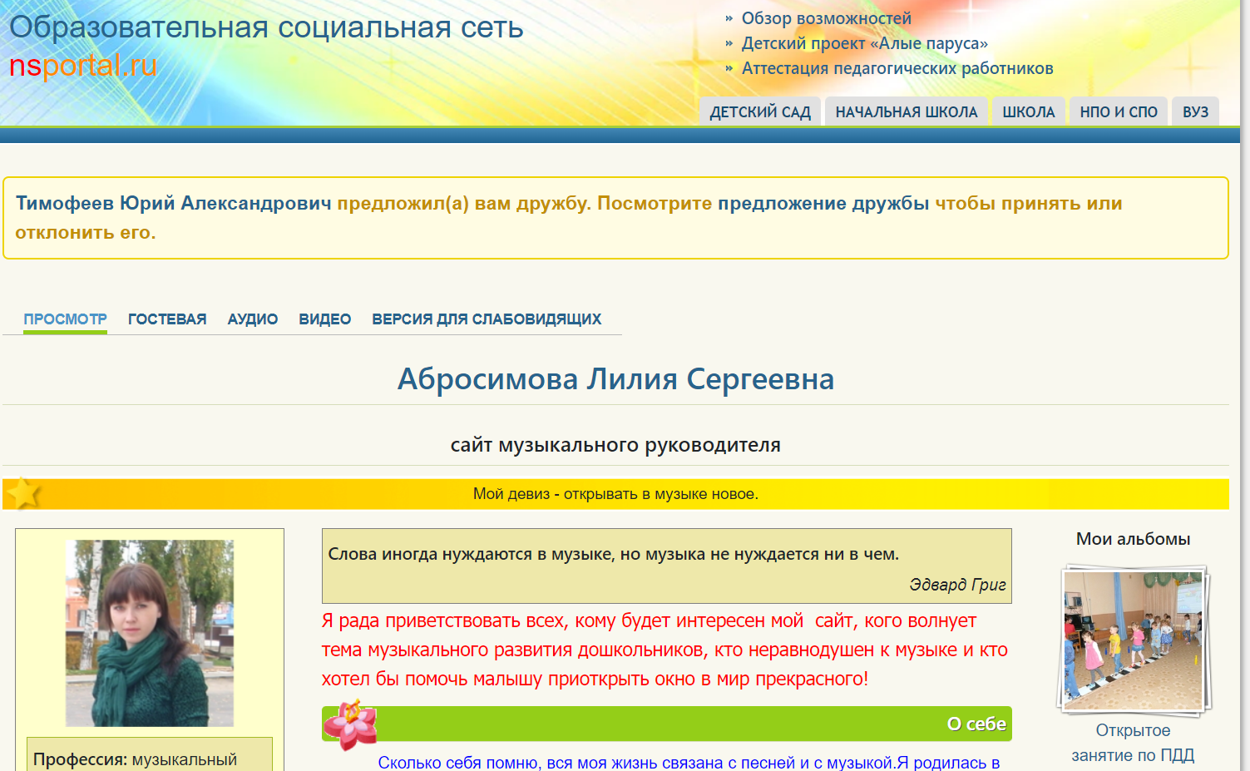Select the ПРОСМОТР tab
This screenshot has width=1250, height=771.
(x=65, y=319)
